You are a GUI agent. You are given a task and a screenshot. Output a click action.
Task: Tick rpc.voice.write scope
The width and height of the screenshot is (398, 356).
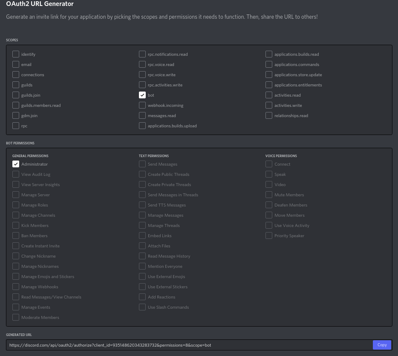(x=142, y=75)
